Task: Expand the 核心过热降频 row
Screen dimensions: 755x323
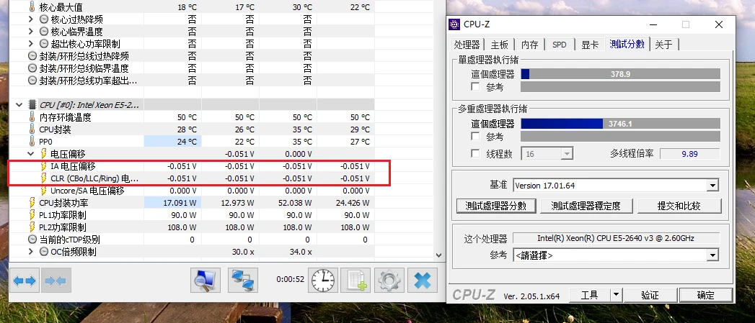Action: (31, 19)
